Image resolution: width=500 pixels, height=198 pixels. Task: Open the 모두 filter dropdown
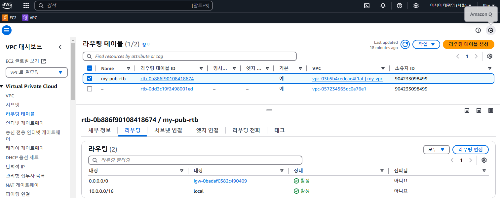pos(437,150)
